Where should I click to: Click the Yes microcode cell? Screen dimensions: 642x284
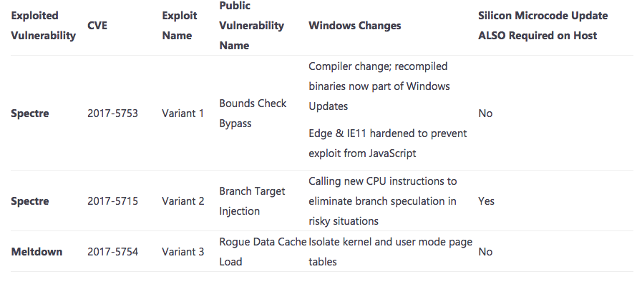pyautogui.click(x=486, y=201)
